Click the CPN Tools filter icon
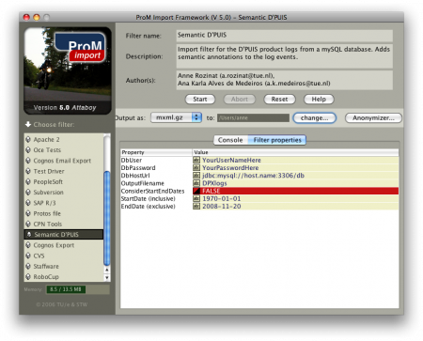 pyautogui.click(x=28, y=224)
